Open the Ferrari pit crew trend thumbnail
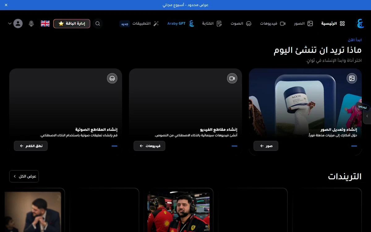The height and width of the screenshot is (232, 371). click(x=178, y=212)
